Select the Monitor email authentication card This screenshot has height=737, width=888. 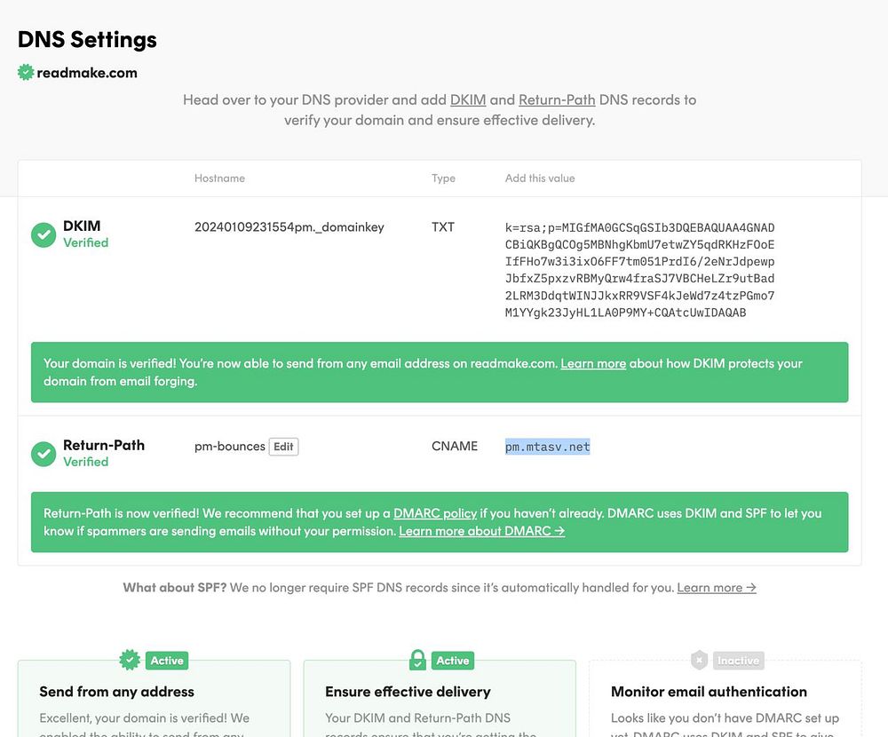(x=725, y=701)
